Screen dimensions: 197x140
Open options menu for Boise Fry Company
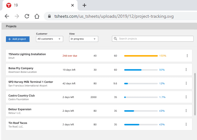coord(186,69)
